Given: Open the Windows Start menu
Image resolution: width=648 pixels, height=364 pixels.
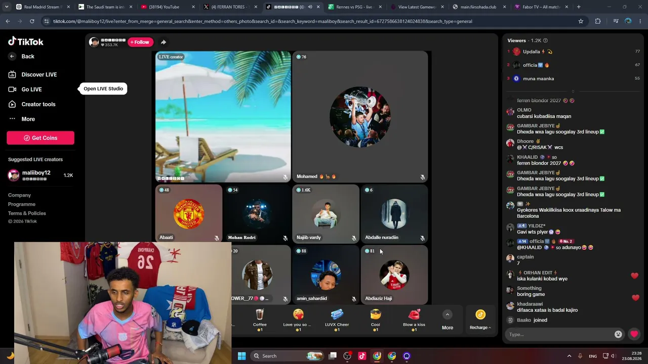Looking at the screenshot, I should pyautogui.click(x=241, y=356).
